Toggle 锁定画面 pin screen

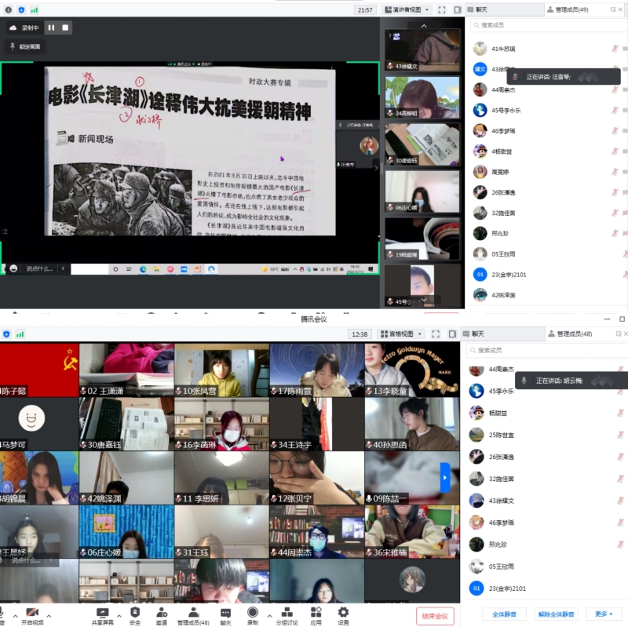pyautogui.click(x=26, y=46)
